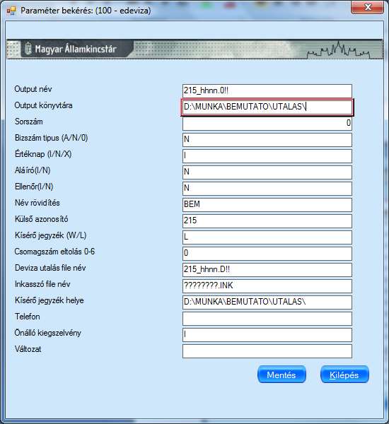The height and width of the screenshot is (424, 389).
Task: Focus the Kísérő jegyzék helye path field
Action: click(267, 302)
